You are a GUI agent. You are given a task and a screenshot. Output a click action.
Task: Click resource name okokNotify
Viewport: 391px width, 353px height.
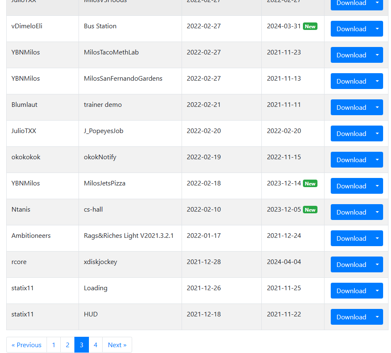click(100, 157)
